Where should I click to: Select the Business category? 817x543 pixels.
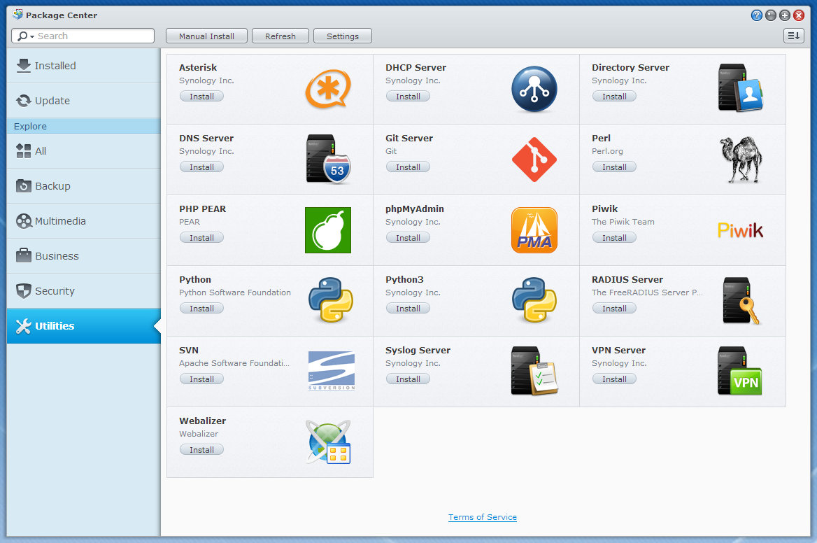83,256
